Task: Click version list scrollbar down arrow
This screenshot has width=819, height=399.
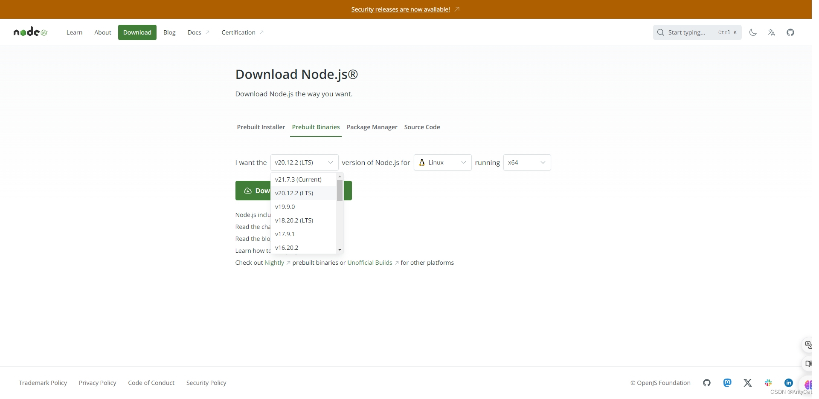Action: (x=340, y=250)
